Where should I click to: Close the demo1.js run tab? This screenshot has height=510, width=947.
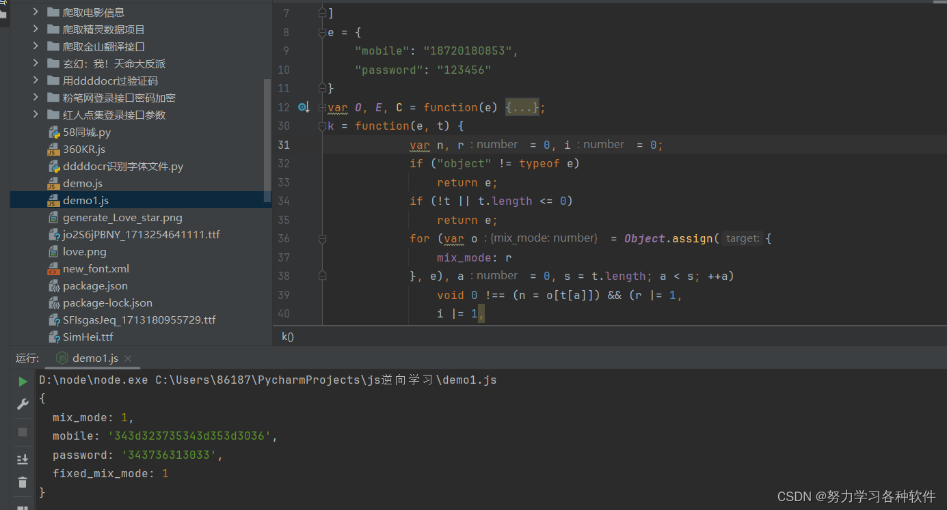pos(128,358)
